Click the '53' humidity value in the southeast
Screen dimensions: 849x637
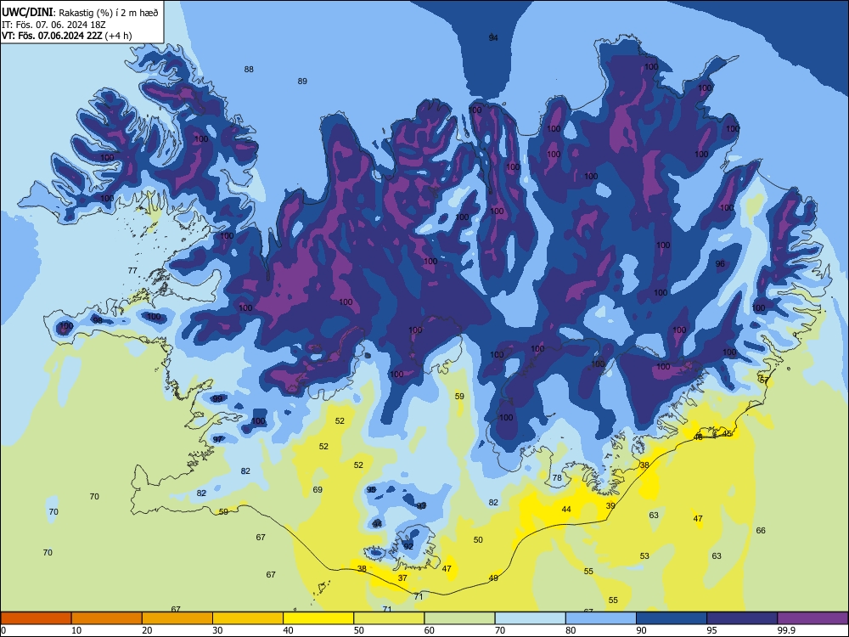(x=644, y=555)
